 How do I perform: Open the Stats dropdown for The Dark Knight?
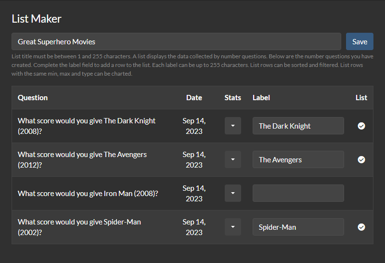[x=233, y=126]
